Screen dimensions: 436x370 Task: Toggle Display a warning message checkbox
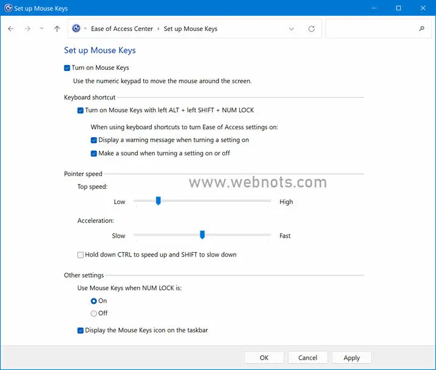pyautogui.click(x=94, y=140)
